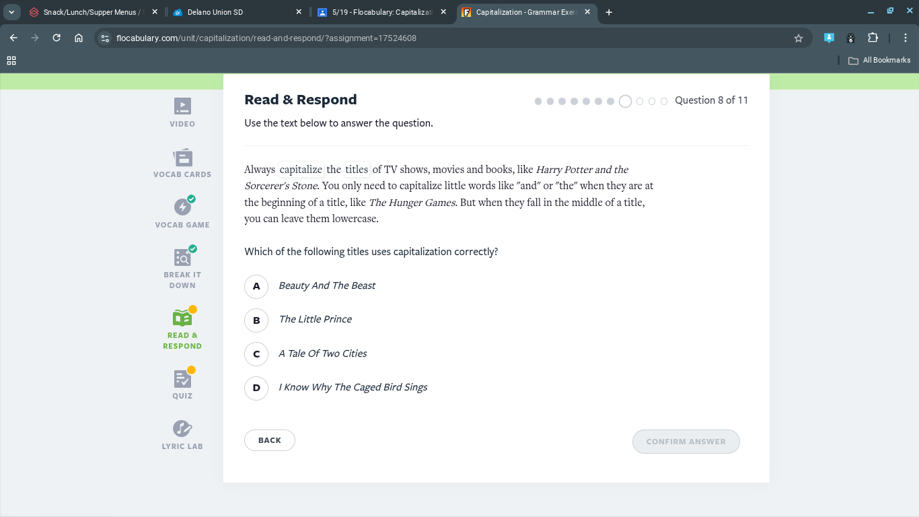Viewport: 919px width, 517px height.
Task: Select the Capitalization Grammar Exercise tab
Action: point(526,12)
